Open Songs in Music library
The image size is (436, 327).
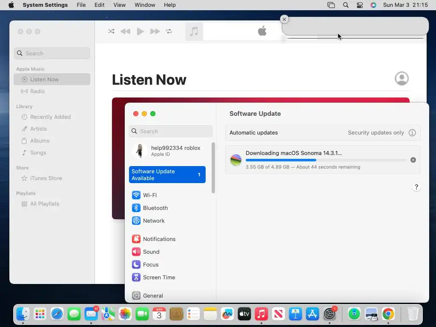pos(52,153)
